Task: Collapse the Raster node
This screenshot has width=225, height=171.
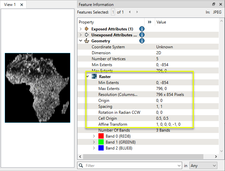Action: tap(87, 77)
